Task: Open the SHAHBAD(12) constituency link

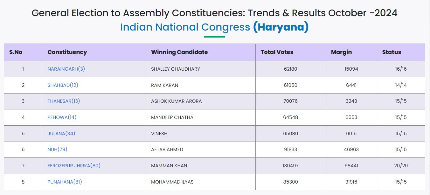Action: 63,85
